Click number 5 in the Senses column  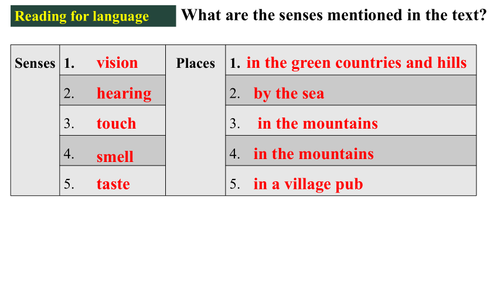[69, 184]
